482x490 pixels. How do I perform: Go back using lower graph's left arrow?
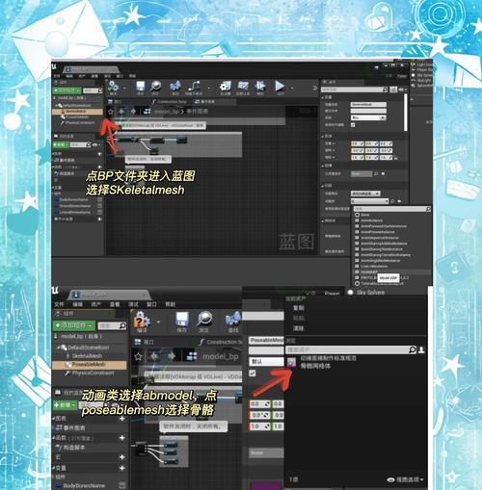coord(155,356)
